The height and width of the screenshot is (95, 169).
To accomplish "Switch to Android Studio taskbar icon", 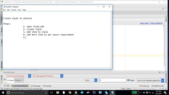I will (x=76, y=93).
